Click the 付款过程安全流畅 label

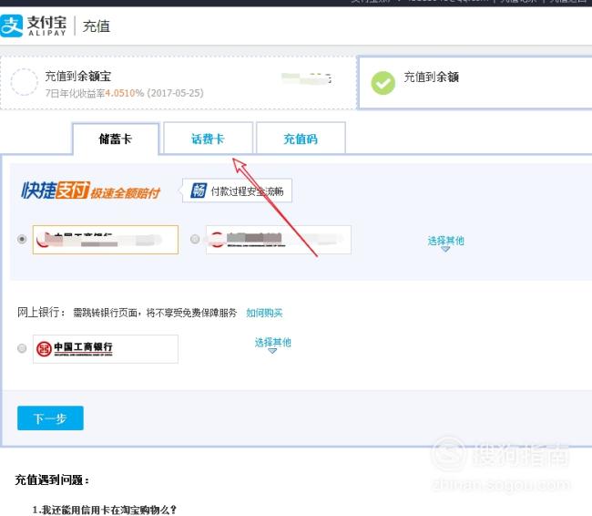(x=247, y=191)
